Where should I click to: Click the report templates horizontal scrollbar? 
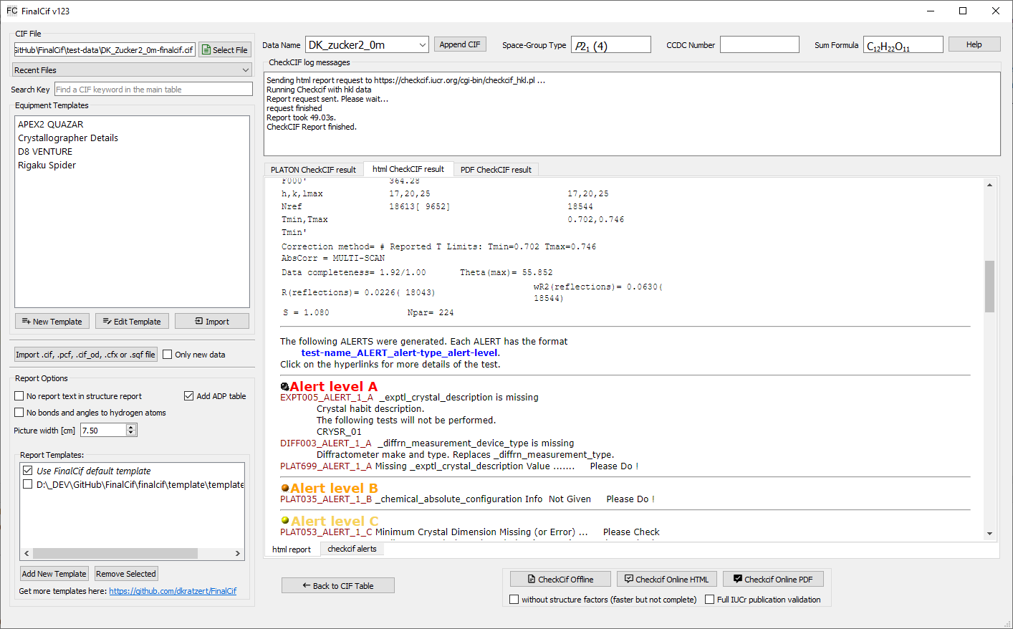tap(115, 554)
